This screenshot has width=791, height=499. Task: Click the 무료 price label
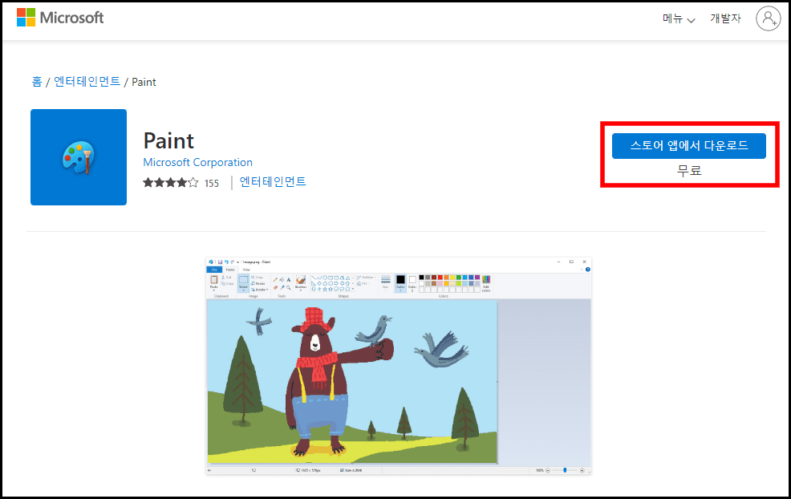689,171
